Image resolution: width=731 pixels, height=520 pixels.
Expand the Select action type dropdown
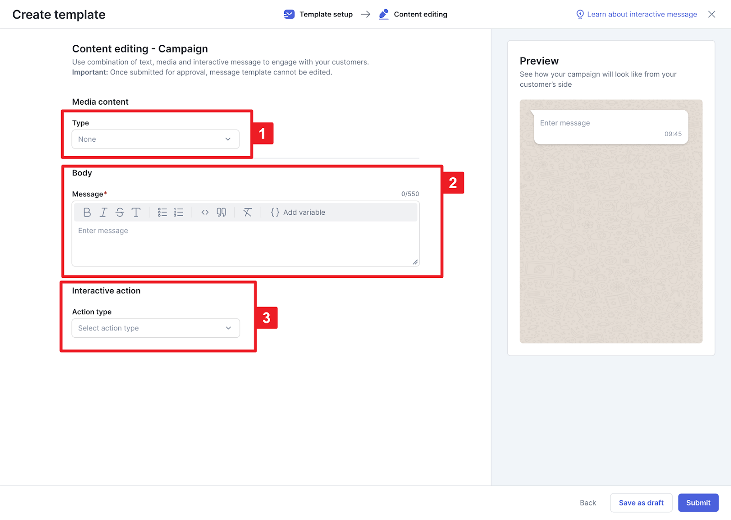coord(155,328)
